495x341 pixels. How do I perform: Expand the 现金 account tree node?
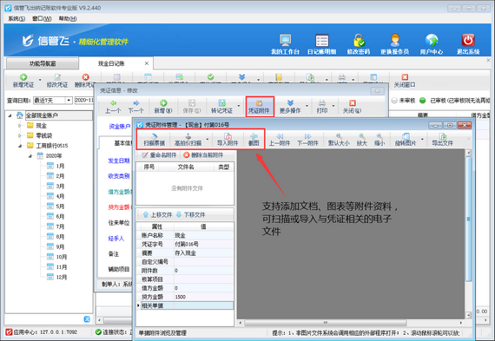click(20, 126)
